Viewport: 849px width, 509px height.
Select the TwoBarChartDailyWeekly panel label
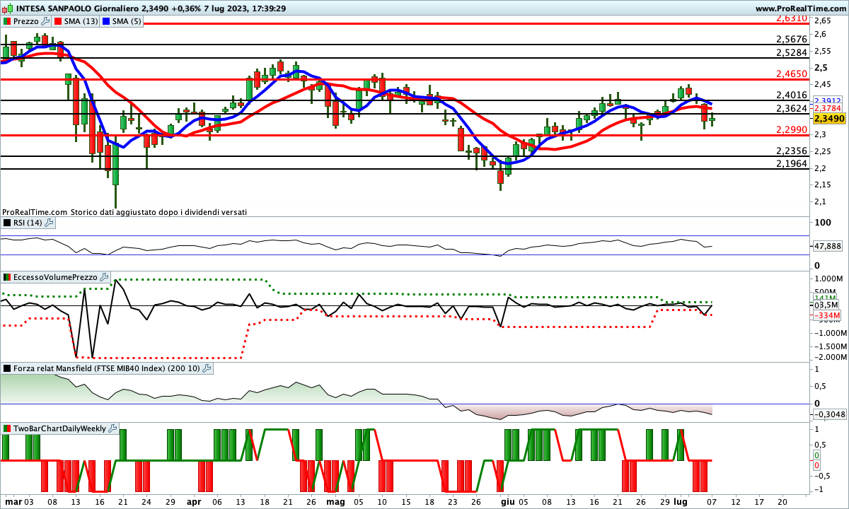point(60,428)
